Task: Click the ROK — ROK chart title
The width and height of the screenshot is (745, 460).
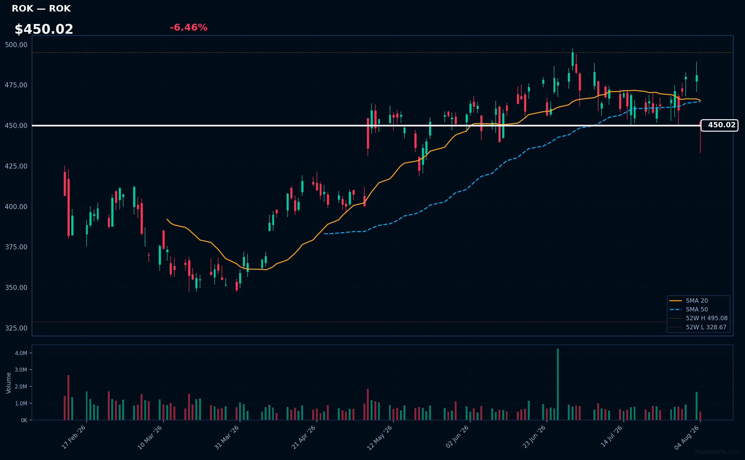Action: tap(41, 8)
